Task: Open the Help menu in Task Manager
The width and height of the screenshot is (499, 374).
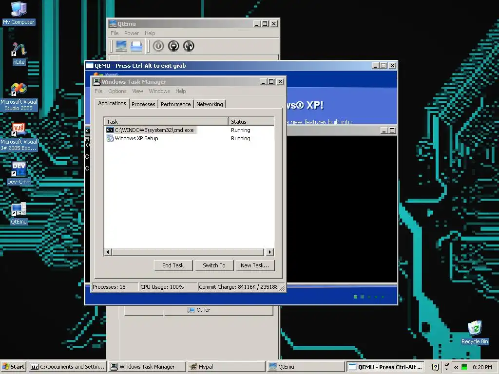Action: coord(180,91)
